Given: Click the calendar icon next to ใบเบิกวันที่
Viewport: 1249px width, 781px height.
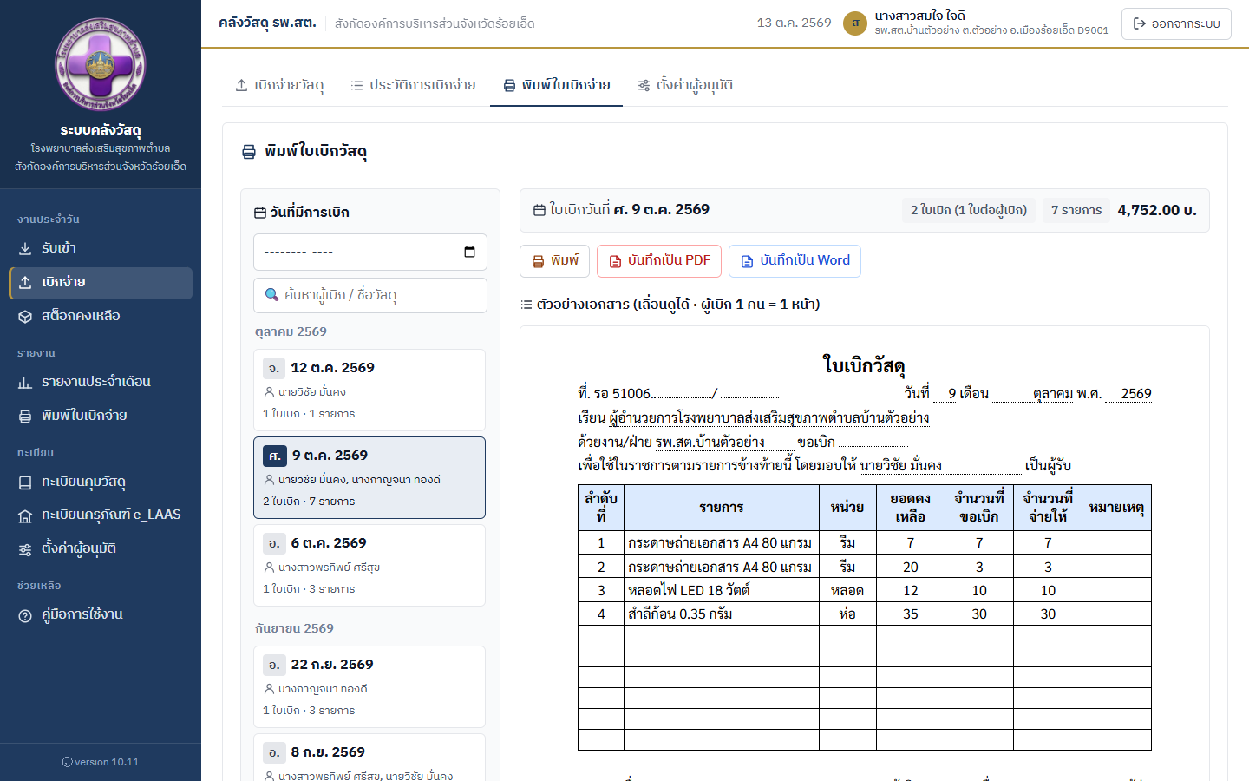Looking at the screenshot, I should pyautogui.click(x=539, y=210).
